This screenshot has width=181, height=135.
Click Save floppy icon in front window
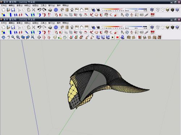tap(13, 27)
